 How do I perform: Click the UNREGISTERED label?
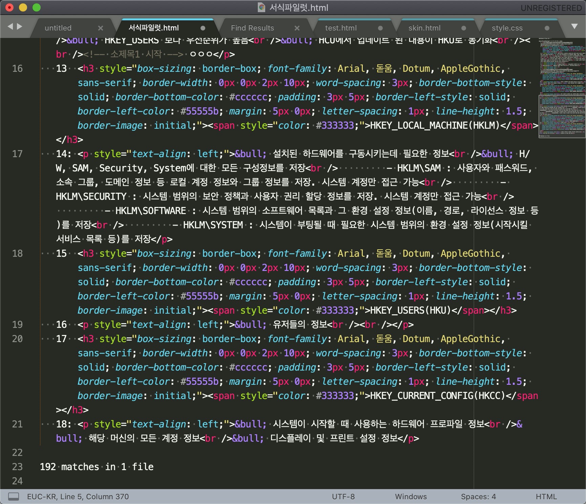click(x=551, y=8)
